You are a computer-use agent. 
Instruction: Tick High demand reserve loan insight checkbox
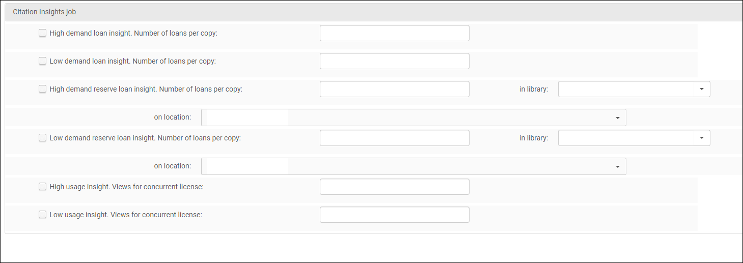(x=43, y=89)
